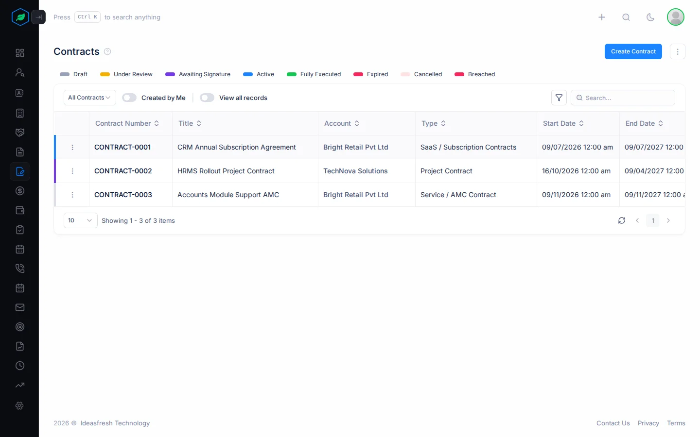The height and width of the screenshot is (437, 700).
Task: Open the target goals icon in sidebar
Action: click(20, 327)
